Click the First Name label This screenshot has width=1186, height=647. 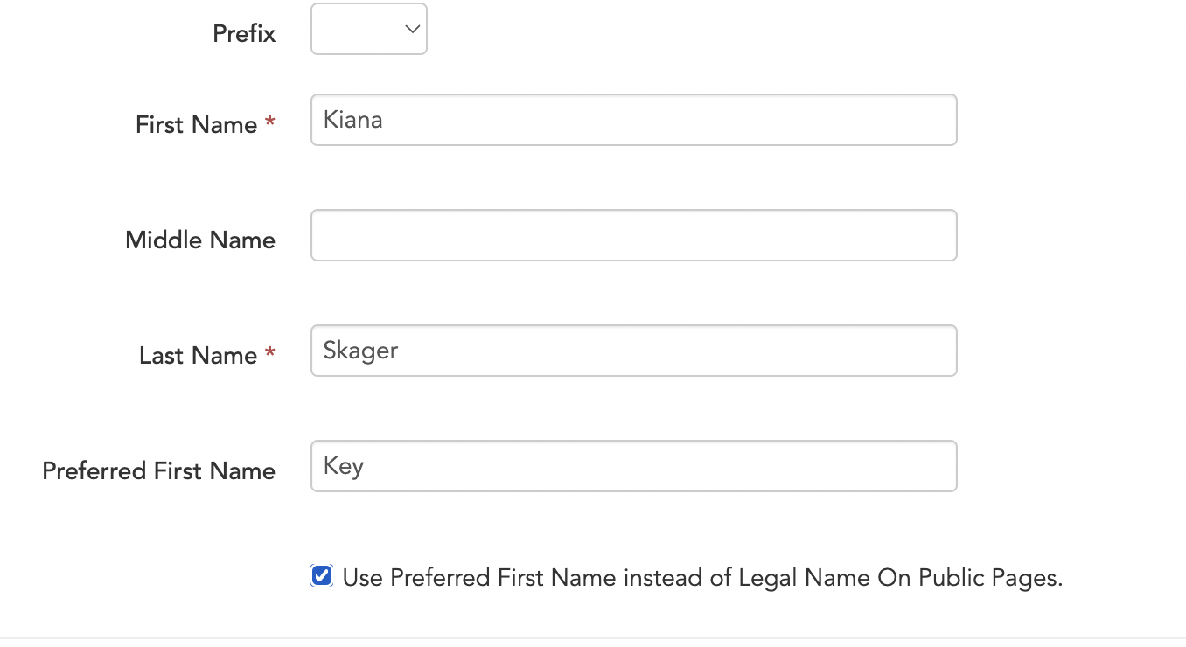click(x=196, y=125)
